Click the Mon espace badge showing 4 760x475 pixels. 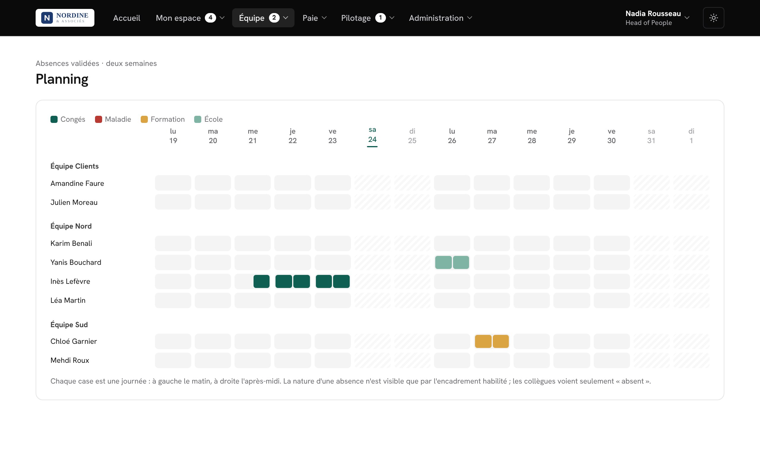point(210,18)
